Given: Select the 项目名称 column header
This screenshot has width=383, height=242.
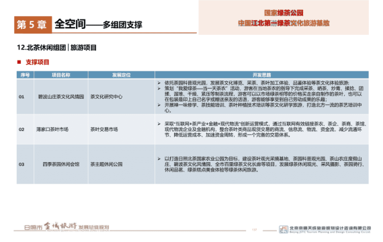Looking at the screenshot, I should [61, 75].
